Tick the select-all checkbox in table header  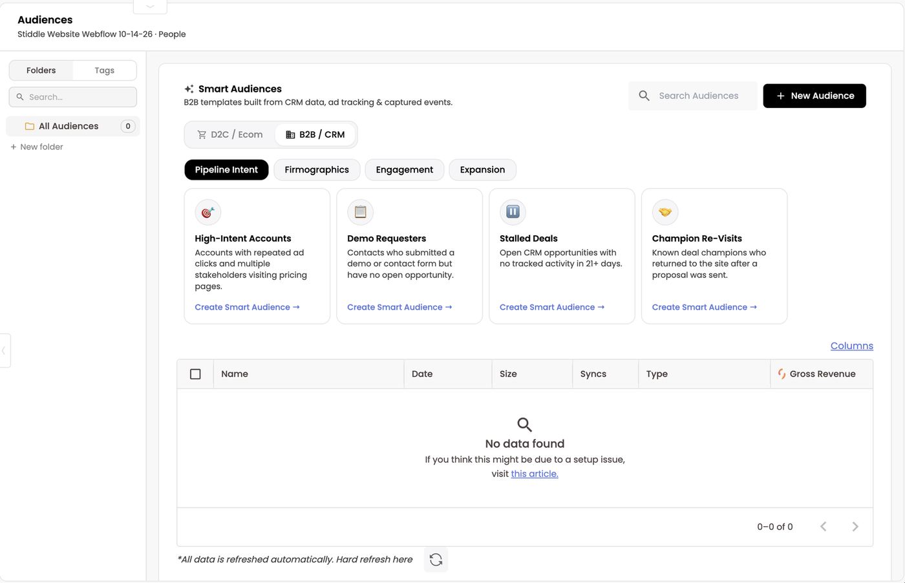pos(195,374)
